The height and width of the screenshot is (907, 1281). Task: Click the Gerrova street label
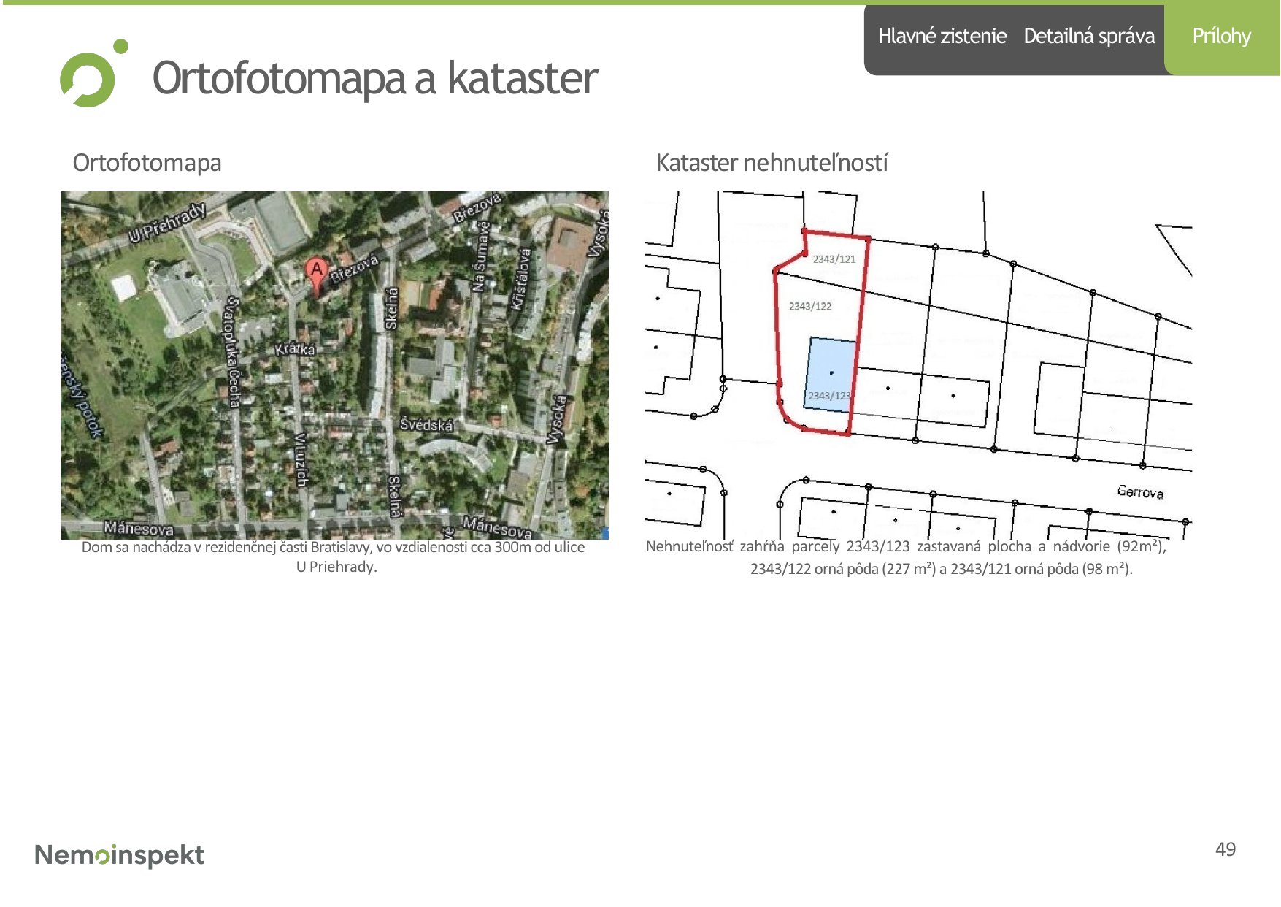tap(1140, 491)
